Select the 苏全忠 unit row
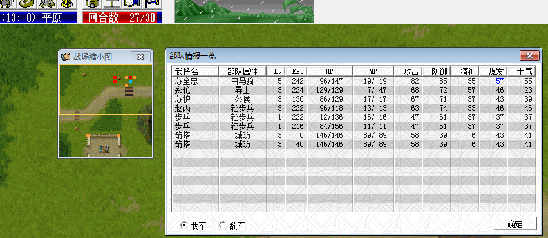 tap(354, 81)
